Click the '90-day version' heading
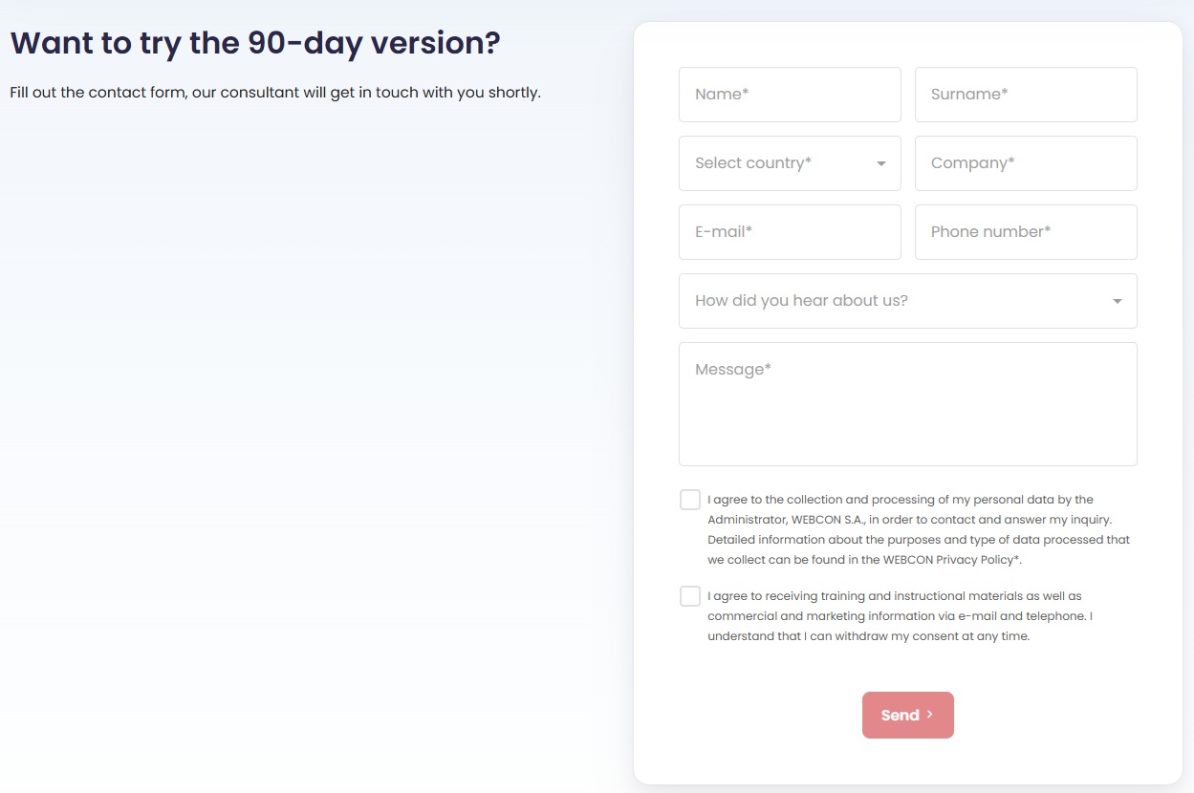Image resolution: width=1194 pixels, height=793 pixels. click(255, 43)
